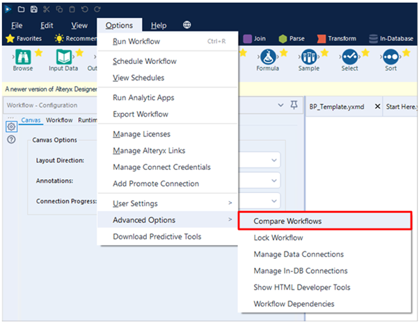Choose the Sample tool icon
This screenshot has height=322, width=419.
pyautogui.click(x=308, y=56)
